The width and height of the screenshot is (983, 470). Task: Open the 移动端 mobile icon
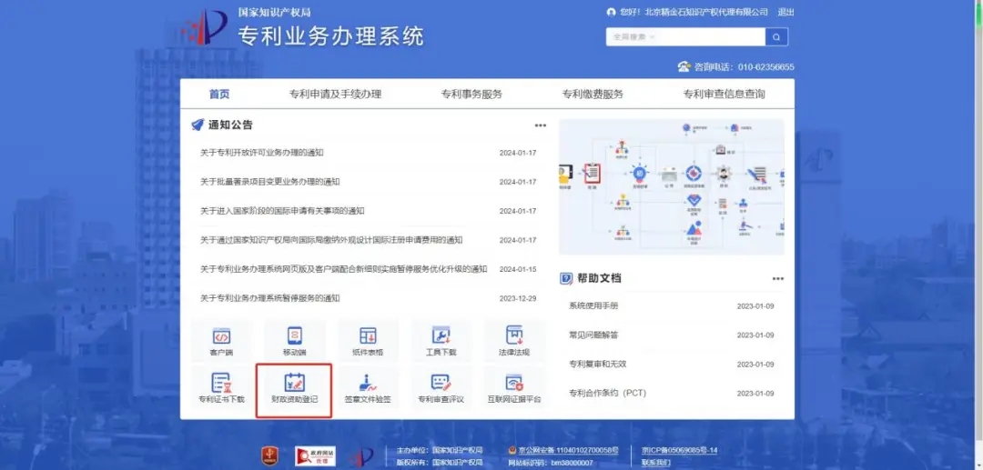point(295,342)
